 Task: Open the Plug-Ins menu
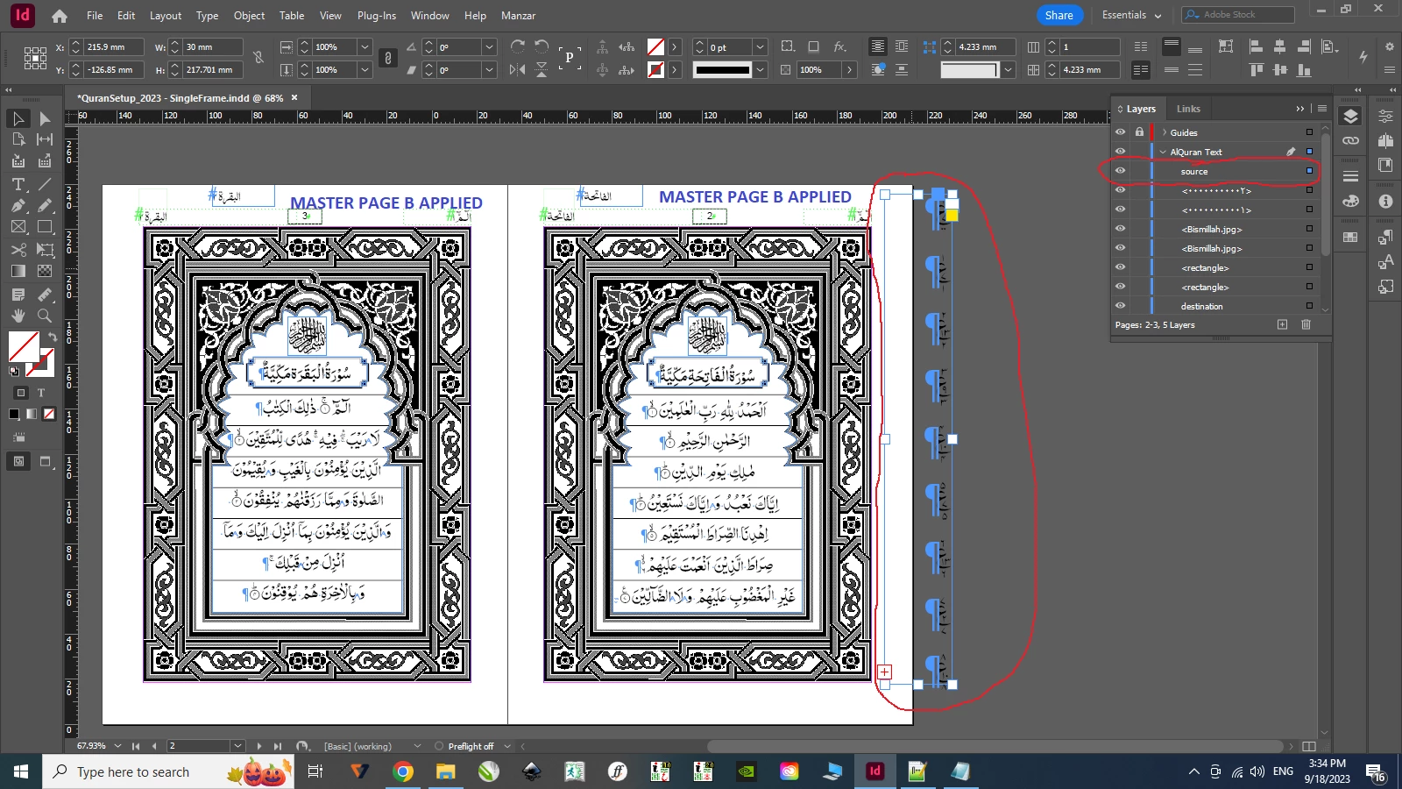[x=377, y=16]
